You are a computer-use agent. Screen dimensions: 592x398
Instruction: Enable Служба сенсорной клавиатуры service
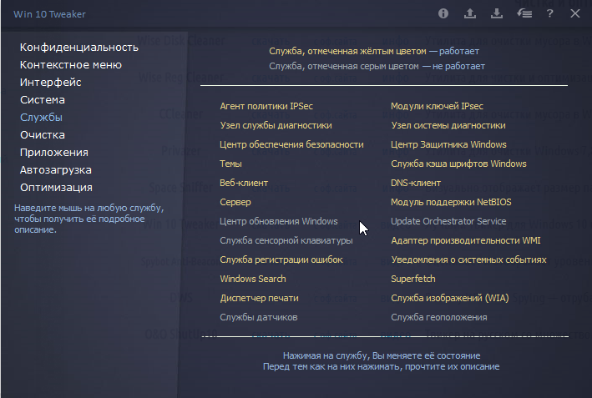(286, 240)
